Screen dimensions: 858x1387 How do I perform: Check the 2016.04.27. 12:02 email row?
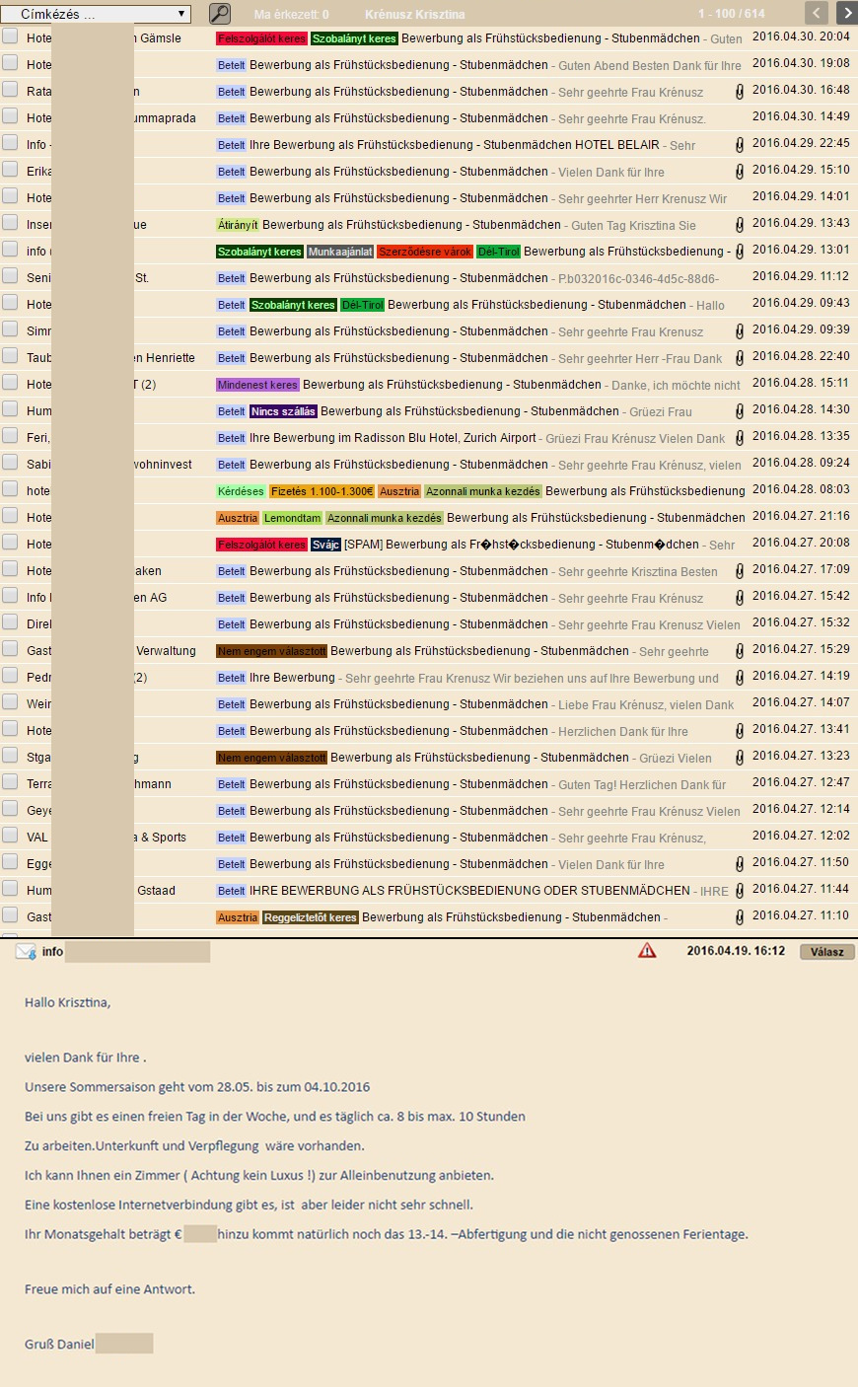(10, 836)
